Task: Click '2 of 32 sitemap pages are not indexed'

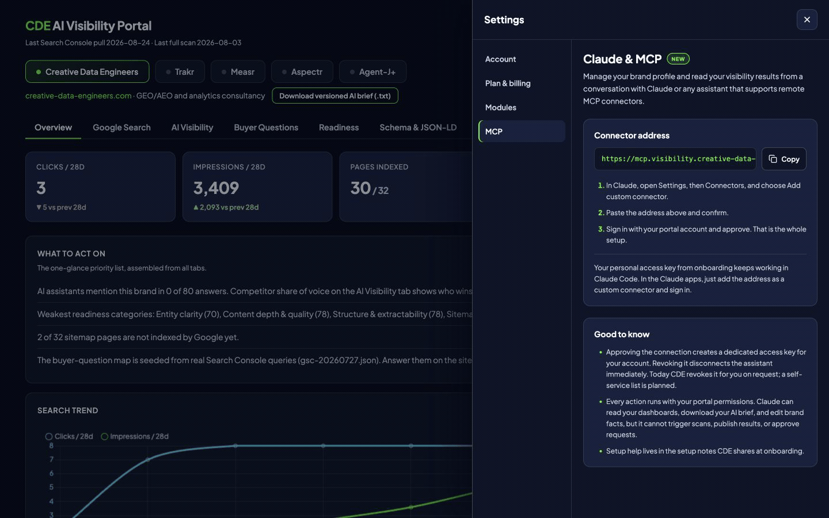Action: (138, 337)
